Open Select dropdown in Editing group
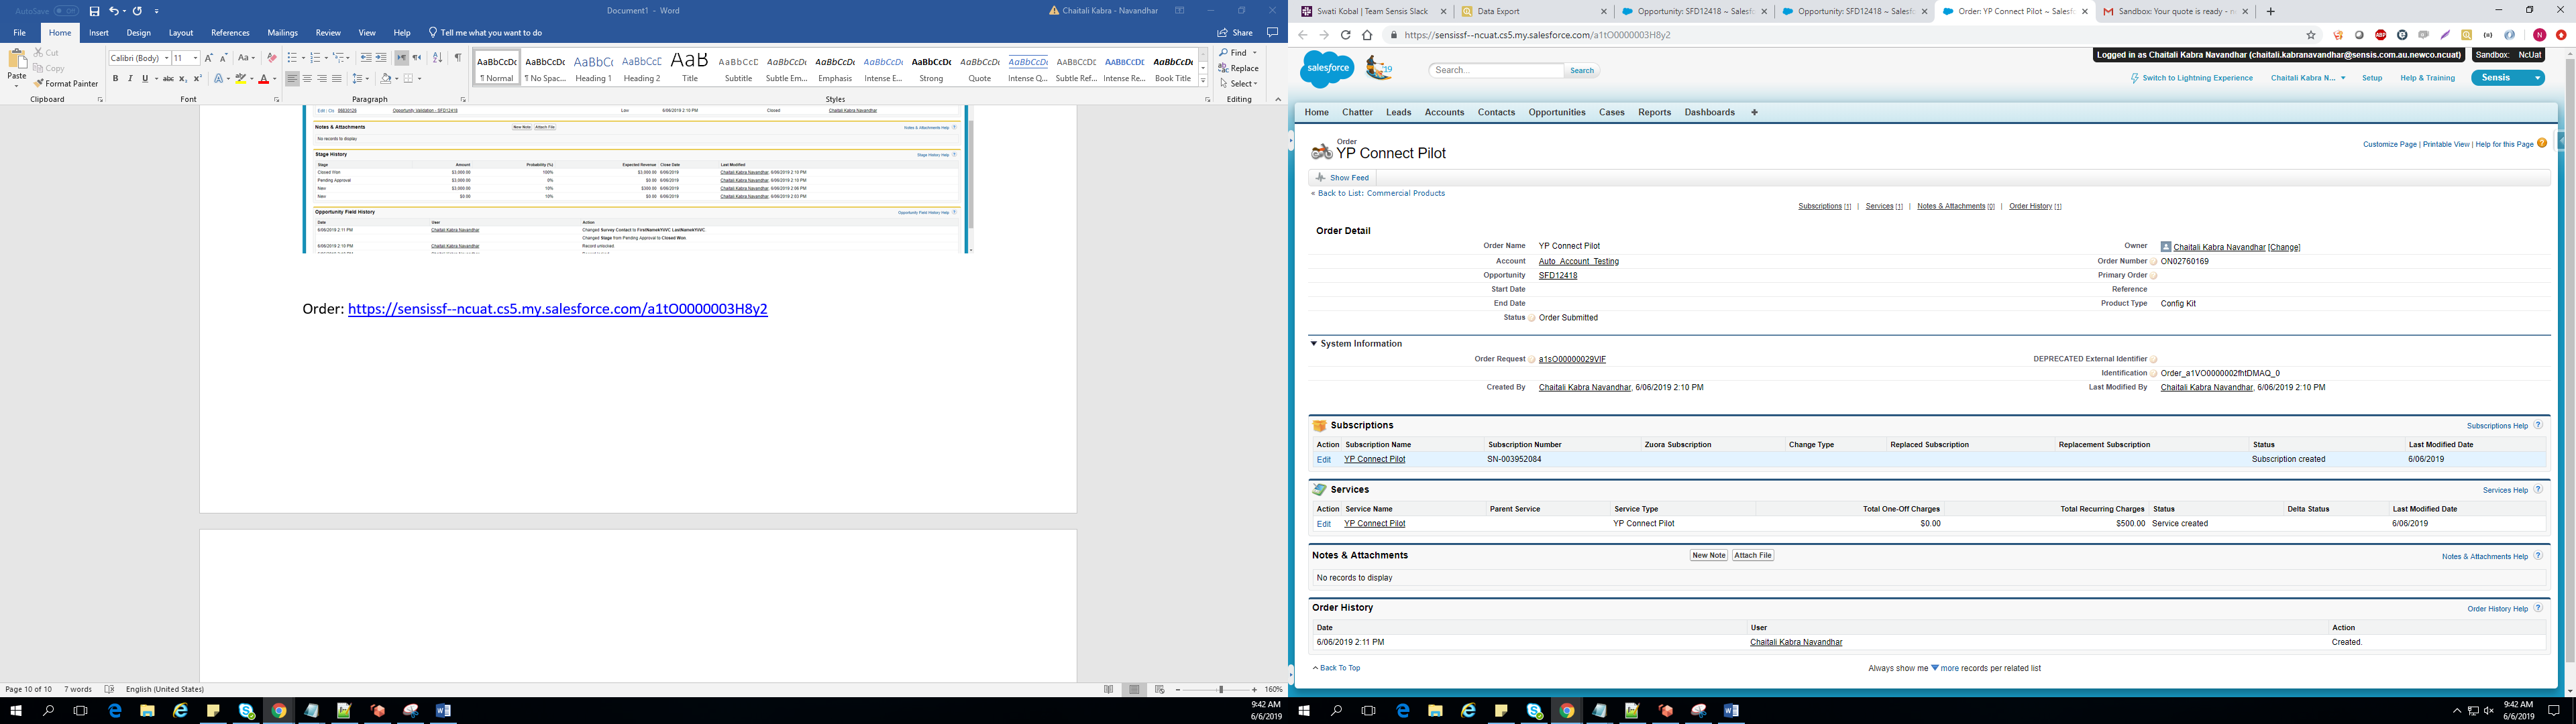2576x724 pixels. (1238, 84)
